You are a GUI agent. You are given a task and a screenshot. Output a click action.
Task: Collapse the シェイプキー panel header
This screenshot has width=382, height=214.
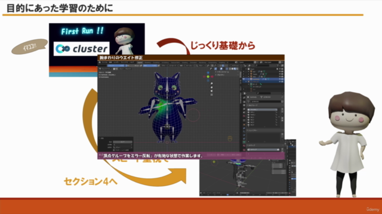[265, 130]
